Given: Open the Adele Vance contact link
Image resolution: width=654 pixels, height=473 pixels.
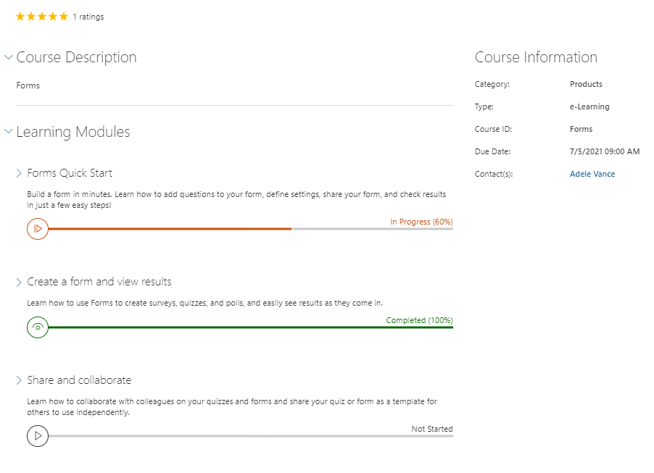Looking at the screenshot, I should point(592,174).
